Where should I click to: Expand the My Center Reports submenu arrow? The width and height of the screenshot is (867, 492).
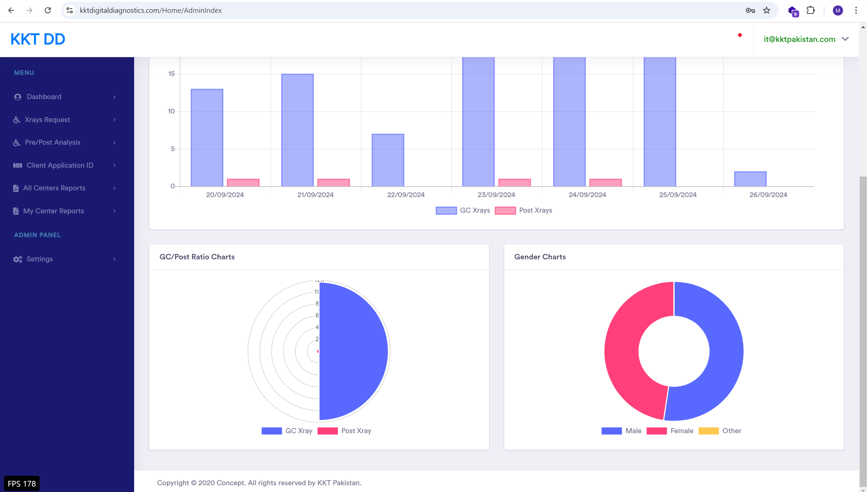click(x=115, y=211)
